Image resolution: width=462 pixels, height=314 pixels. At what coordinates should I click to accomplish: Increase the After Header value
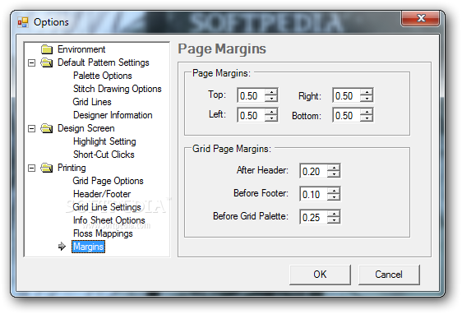click(334, 168)
